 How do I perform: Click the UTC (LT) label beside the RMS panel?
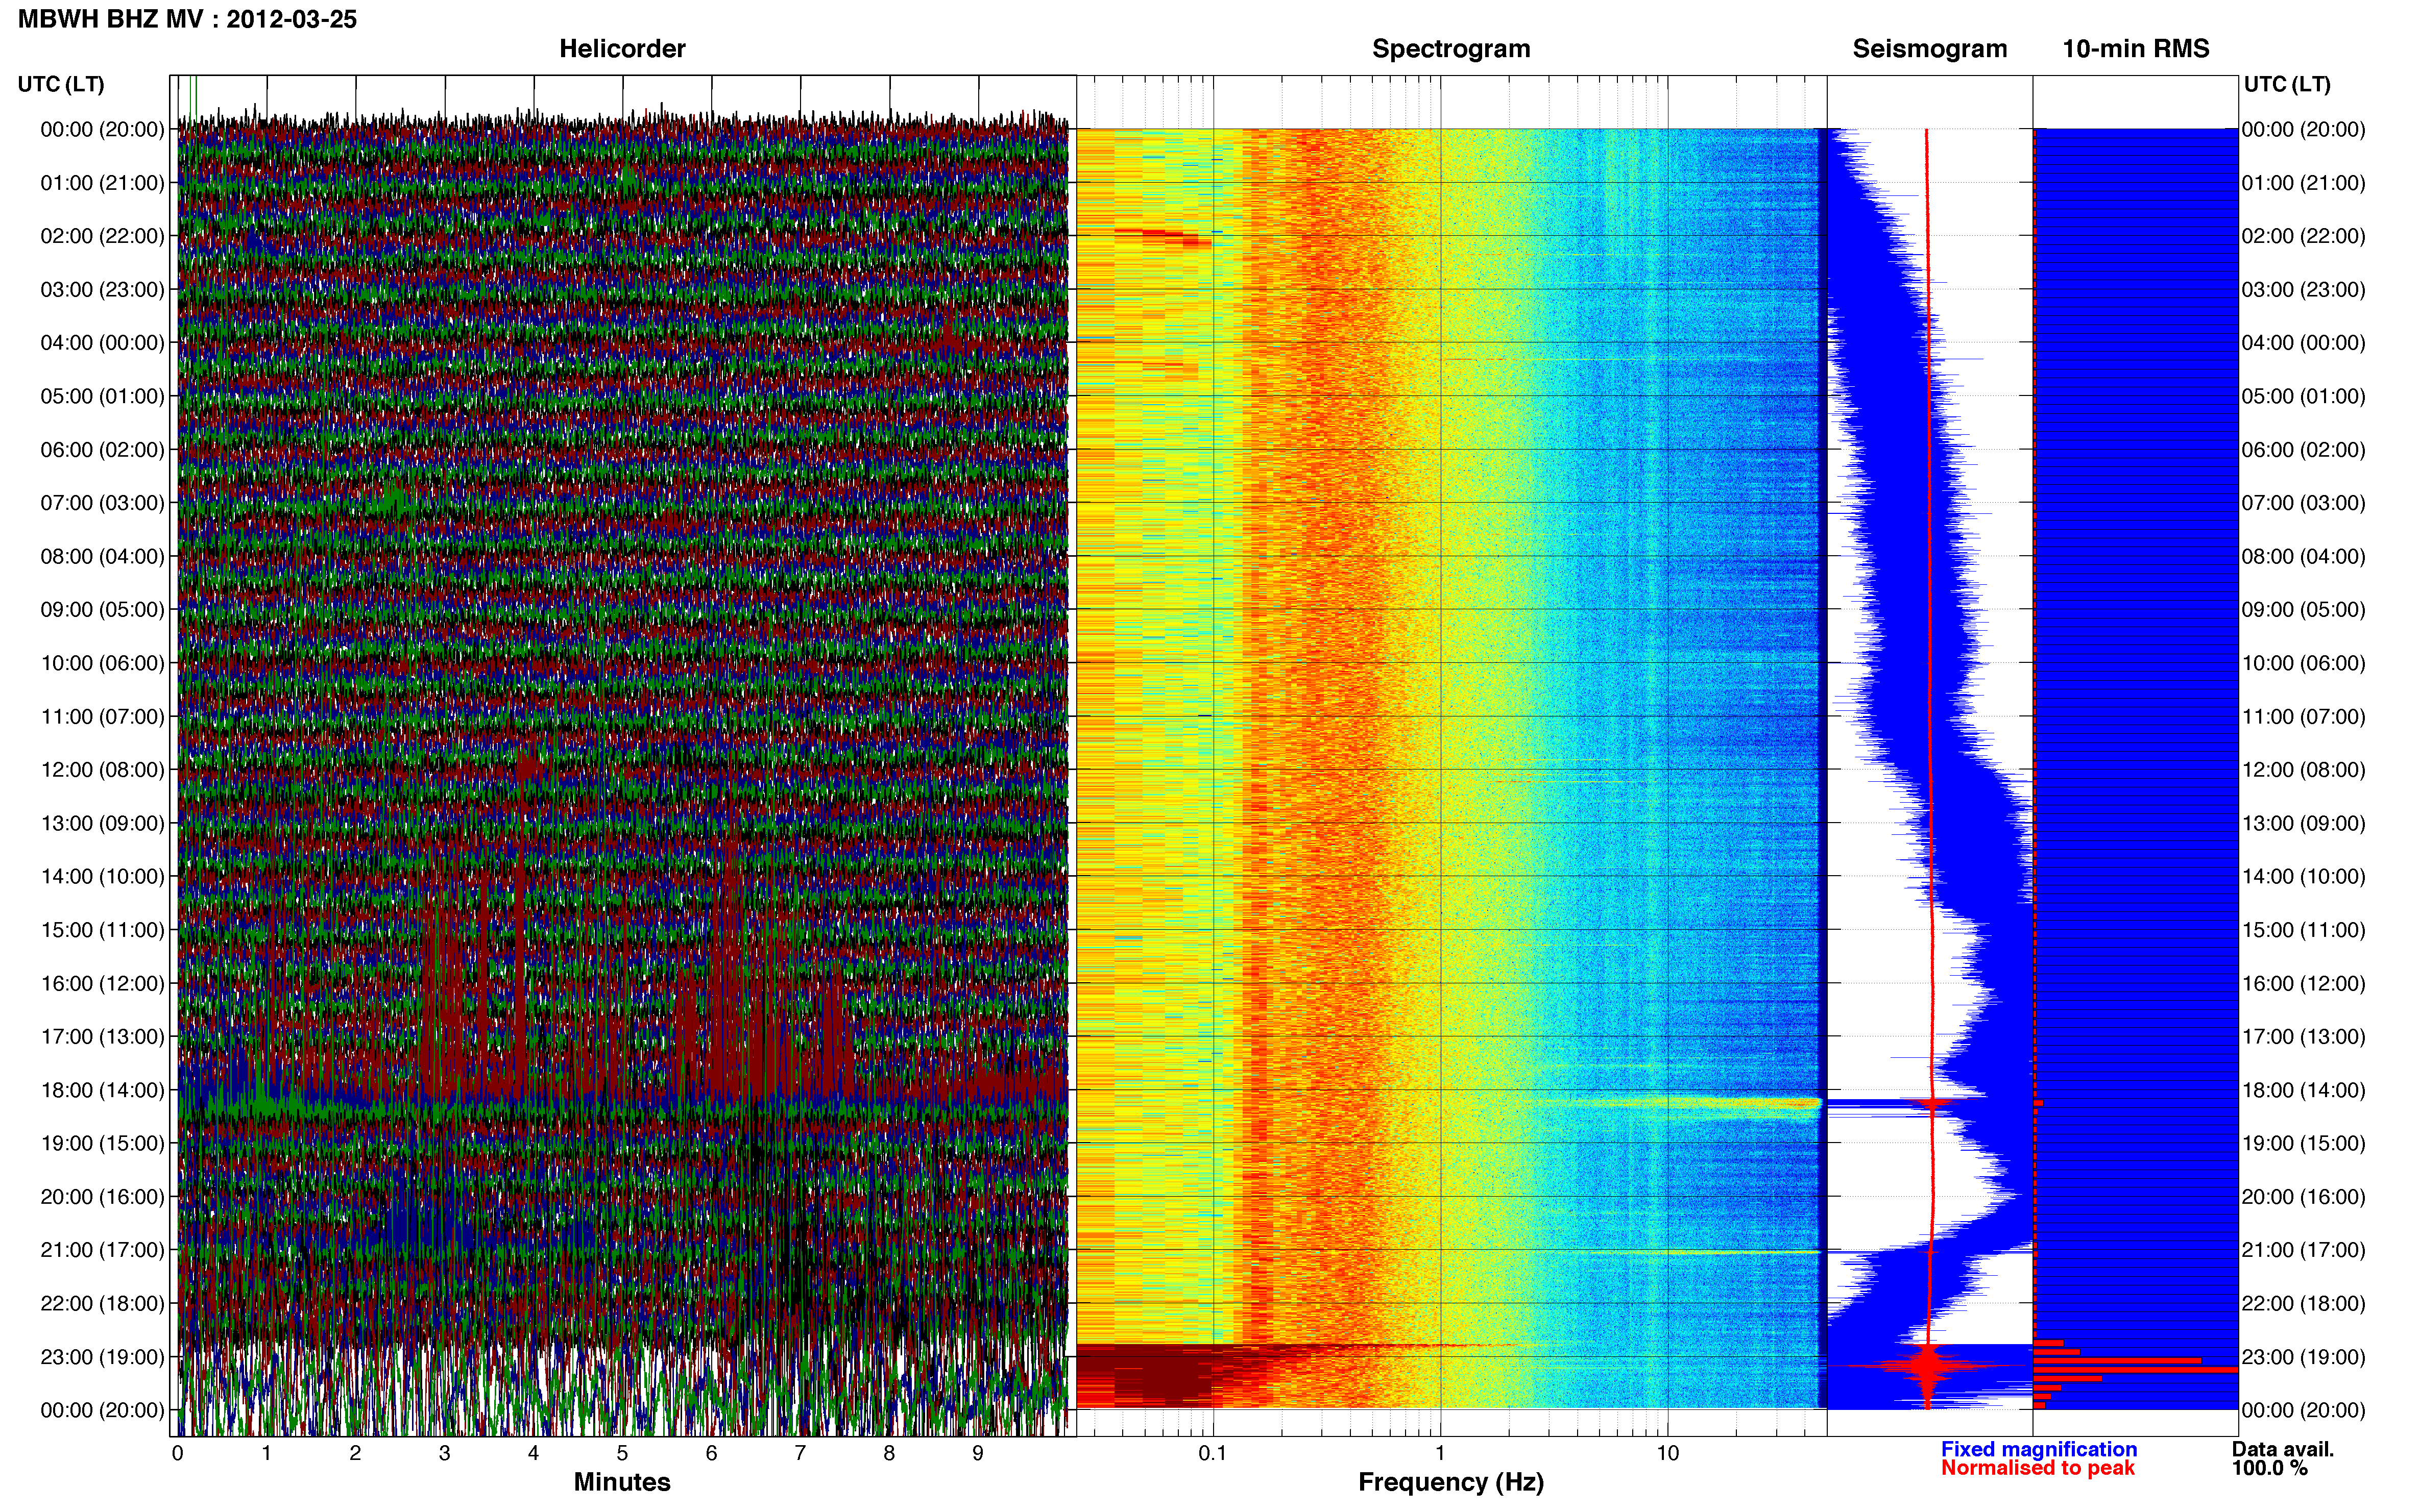point(2287,84)
